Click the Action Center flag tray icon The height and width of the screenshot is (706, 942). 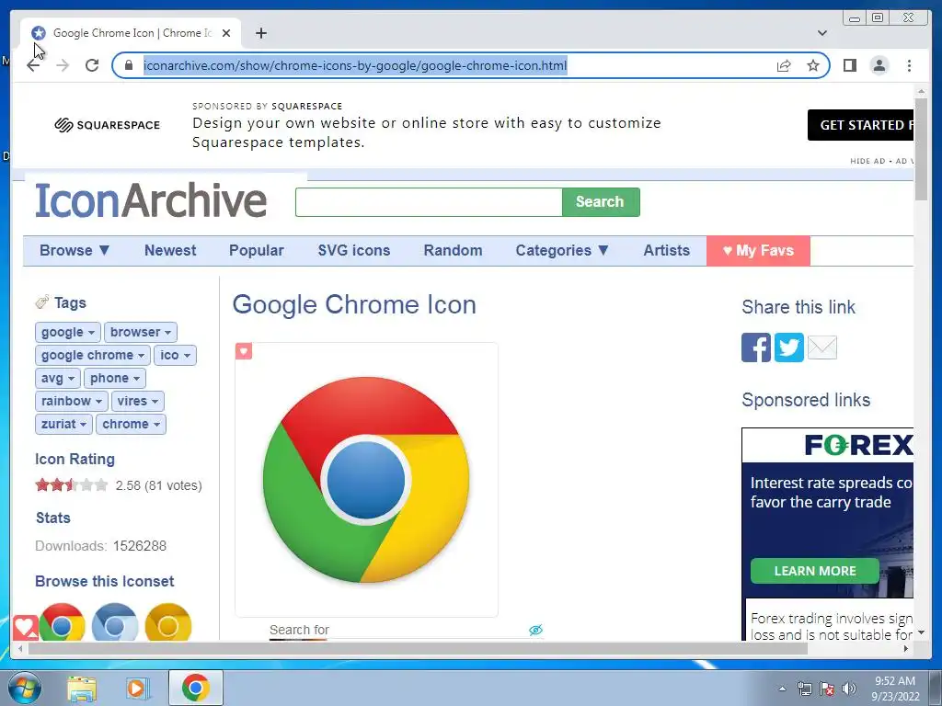click(x=827, y=689)
